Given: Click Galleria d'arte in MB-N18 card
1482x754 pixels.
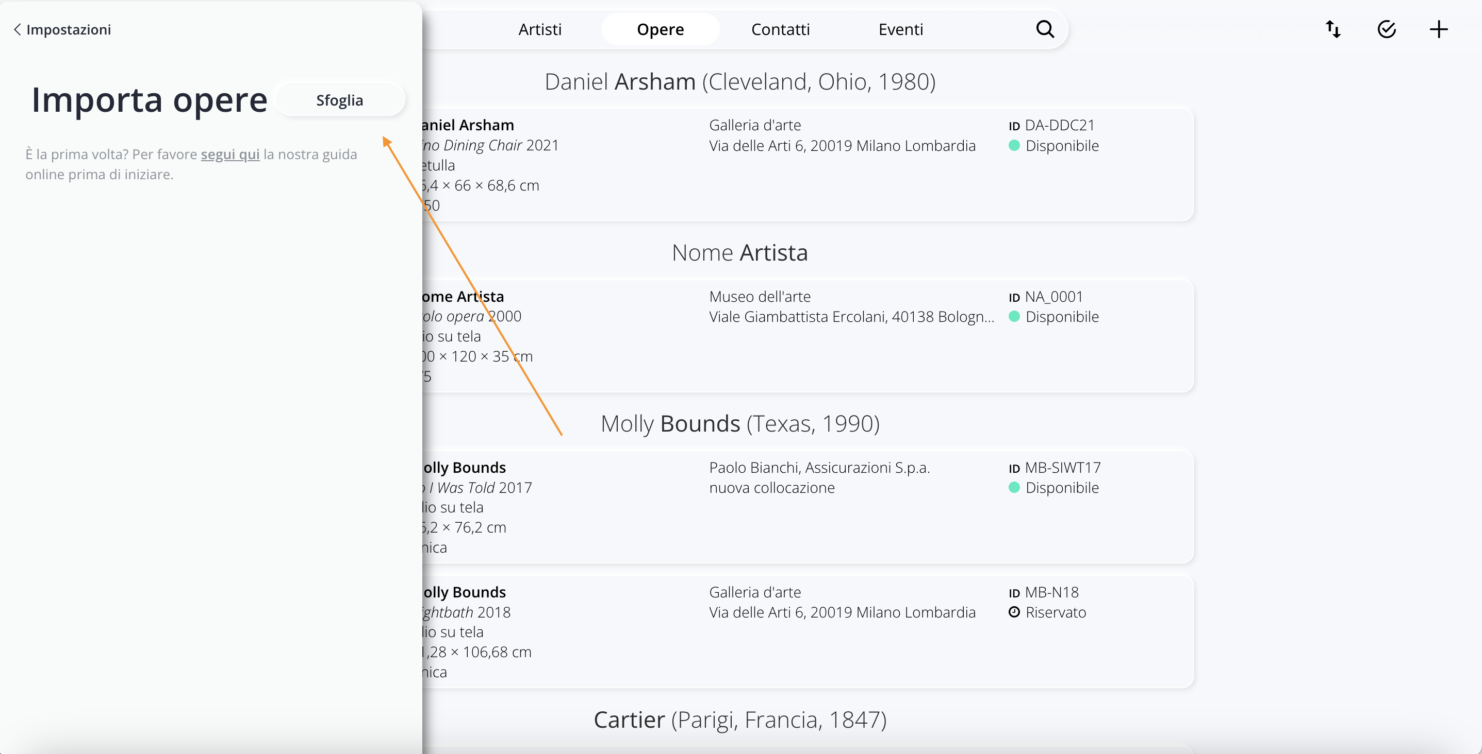Looking at the screenshot, I should pos(755,592).
